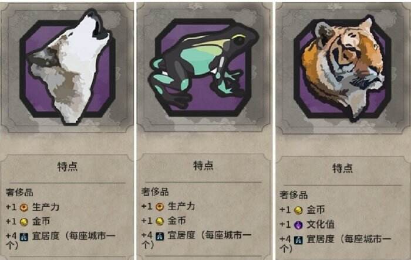
Task: Select the 特点 heading in the wolf card
Action: click(68, 166)
